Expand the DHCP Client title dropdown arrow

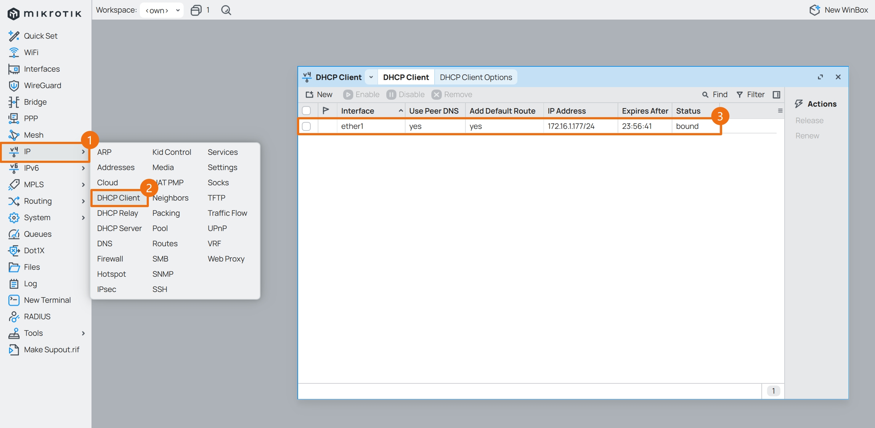click(x=371, y=77)
